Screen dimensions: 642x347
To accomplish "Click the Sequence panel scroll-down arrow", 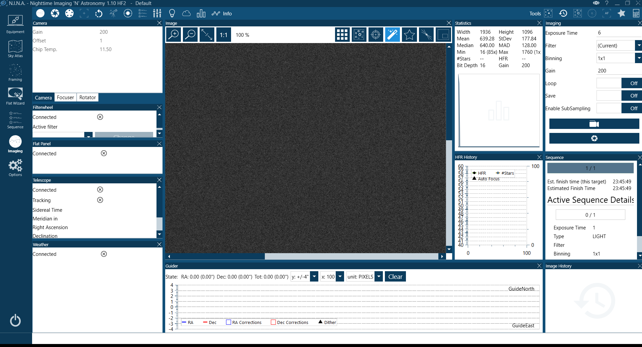I will coord(640,256).
